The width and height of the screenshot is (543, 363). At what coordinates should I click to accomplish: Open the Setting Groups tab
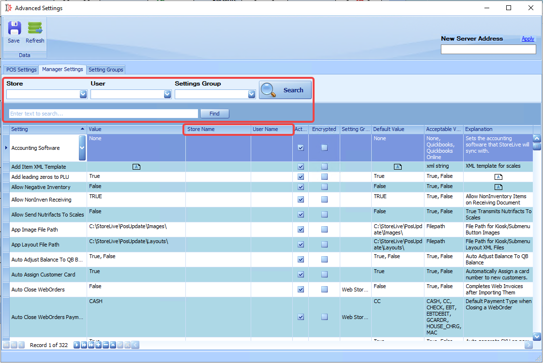tap(106, 70)
